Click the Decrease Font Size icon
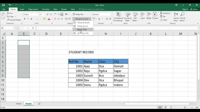This screenshot has height=112, width=200. pyautogui.click(x=51, y=14)
